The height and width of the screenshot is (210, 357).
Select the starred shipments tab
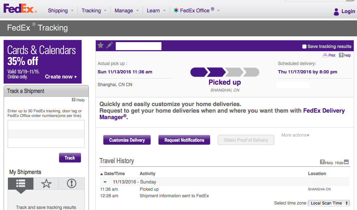[x=46, y=183]
